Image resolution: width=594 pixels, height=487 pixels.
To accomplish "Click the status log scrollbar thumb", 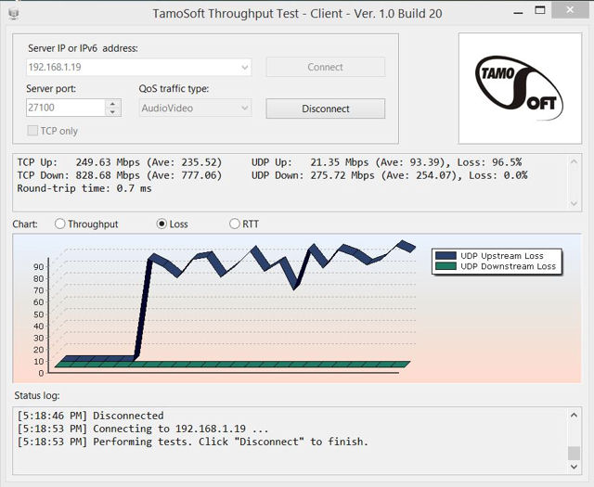I will 574,453.
